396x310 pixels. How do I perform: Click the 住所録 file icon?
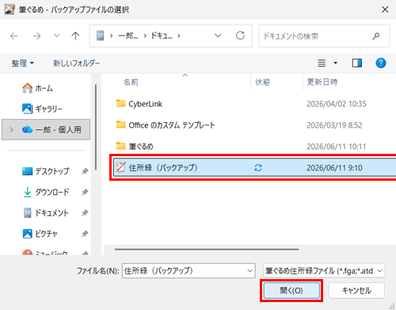121,167
